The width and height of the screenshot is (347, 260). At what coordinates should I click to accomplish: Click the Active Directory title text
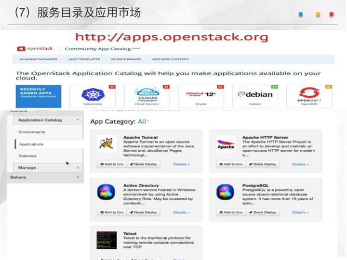pyautogui.click(x=141, y=185)
